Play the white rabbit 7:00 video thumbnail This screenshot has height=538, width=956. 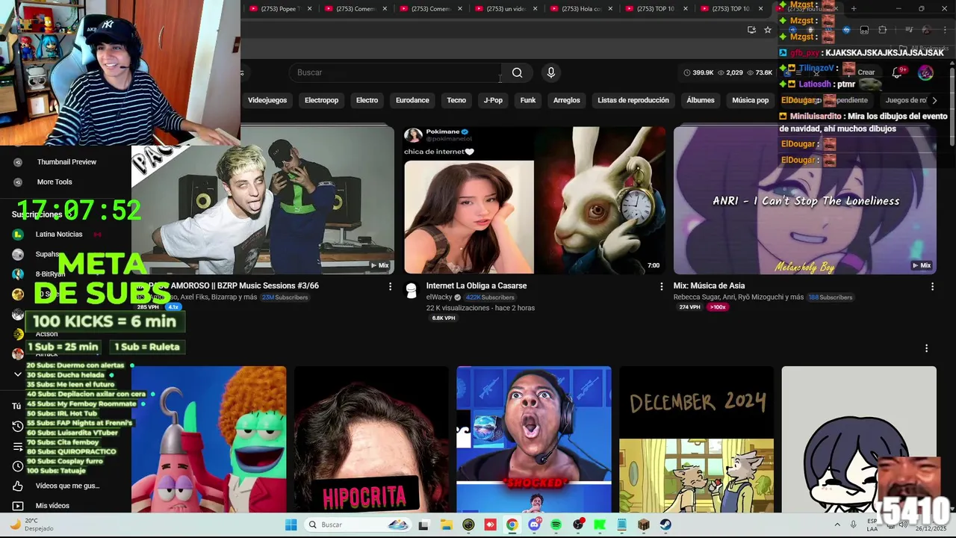(x=535, y=200)
